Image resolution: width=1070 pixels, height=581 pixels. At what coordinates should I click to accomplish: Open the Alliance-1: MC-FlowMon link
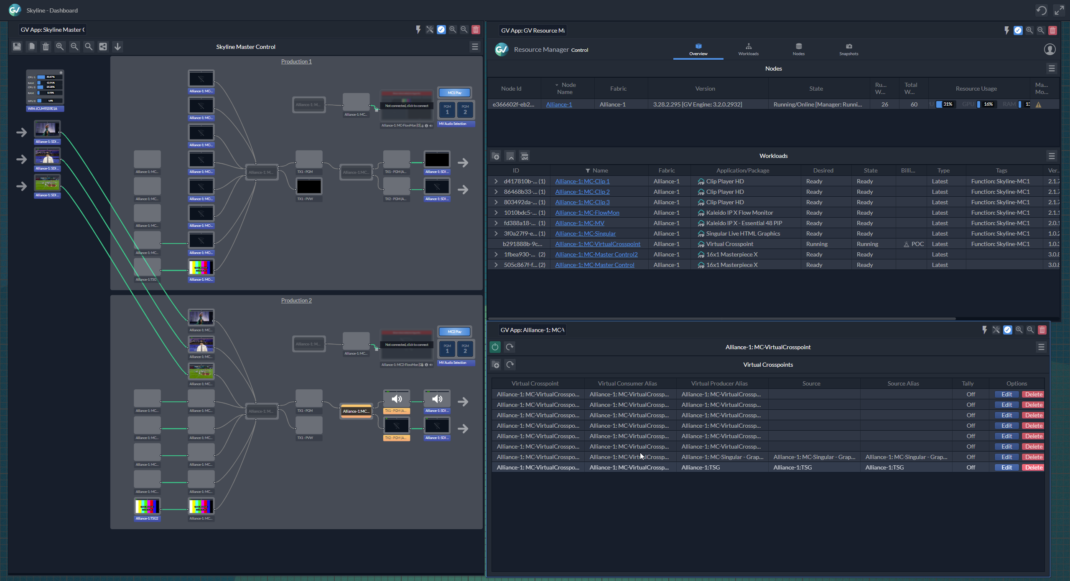pyautogui.click(x=587, y=213)
